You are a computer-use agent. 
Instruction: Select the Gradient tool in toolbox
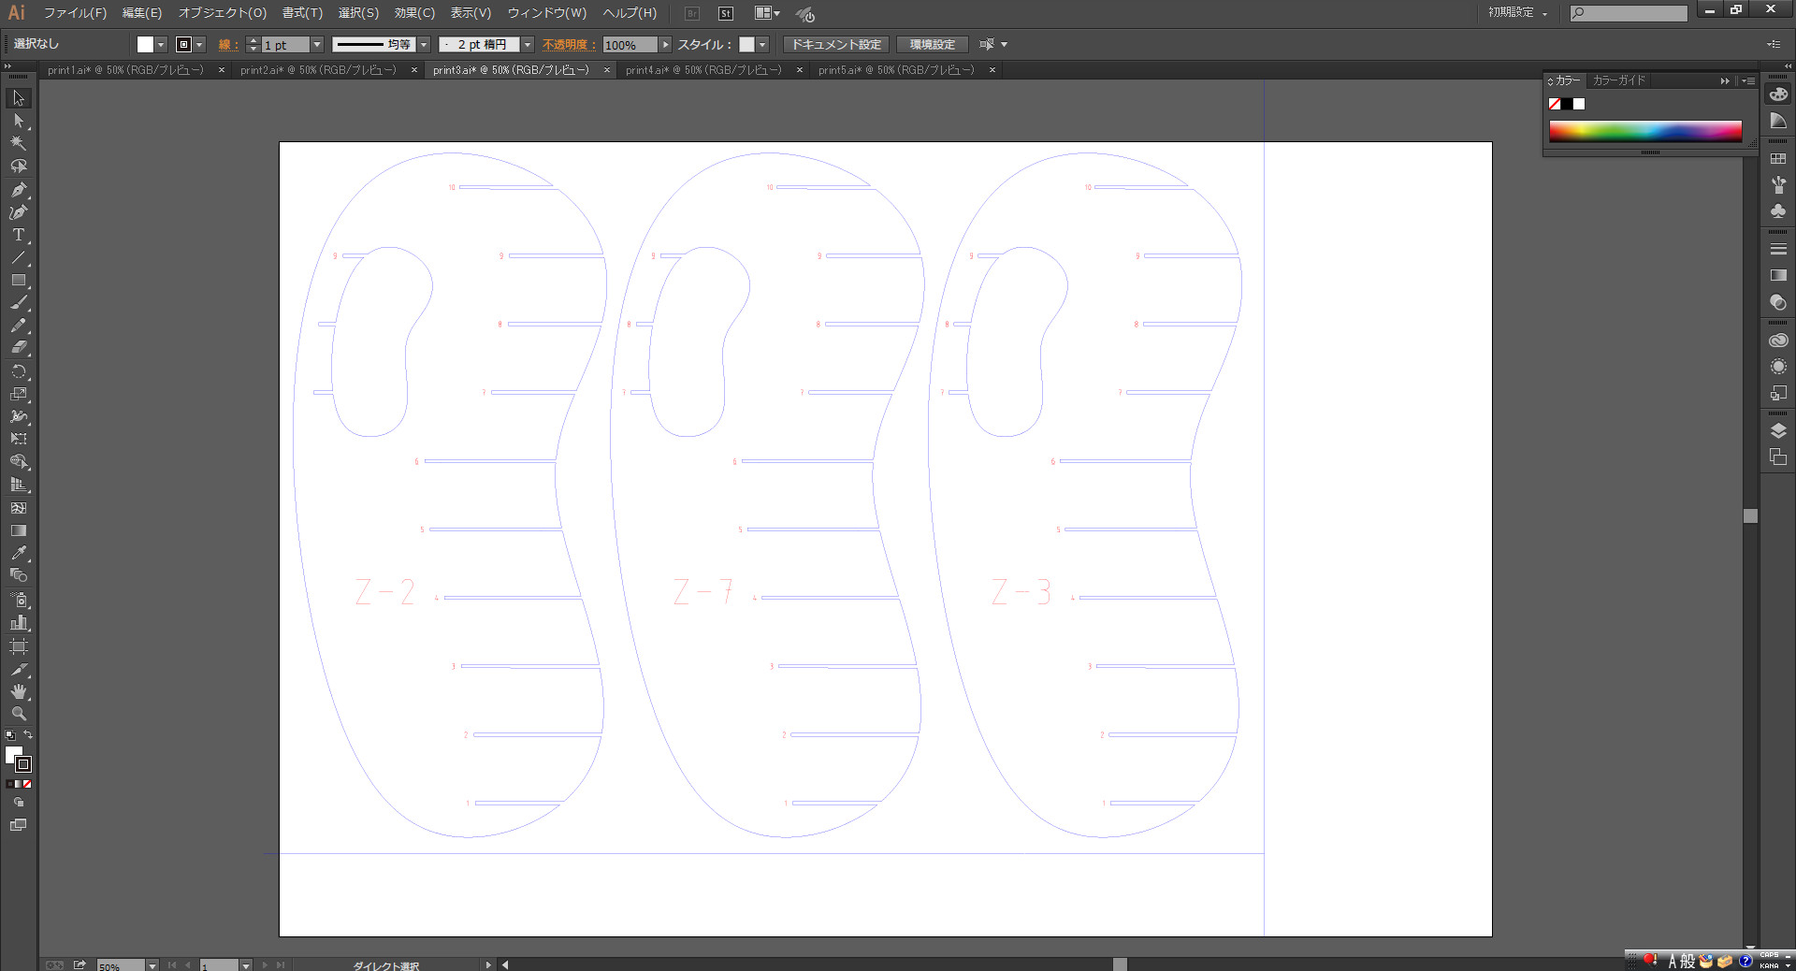[x=19, y=530]
